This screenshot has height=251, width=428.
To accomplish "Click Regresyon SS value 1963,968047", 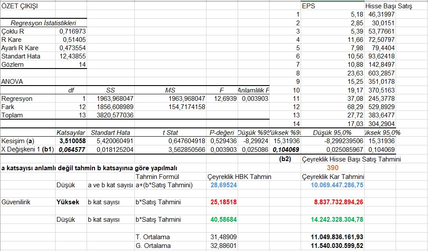I will [x=115, y=99].
